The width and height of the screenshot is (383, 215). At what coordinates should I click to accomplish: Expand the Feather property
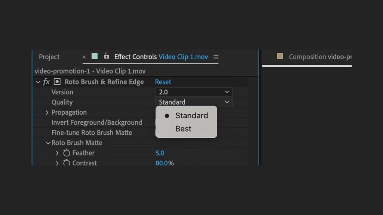click(x=57, y=153)
